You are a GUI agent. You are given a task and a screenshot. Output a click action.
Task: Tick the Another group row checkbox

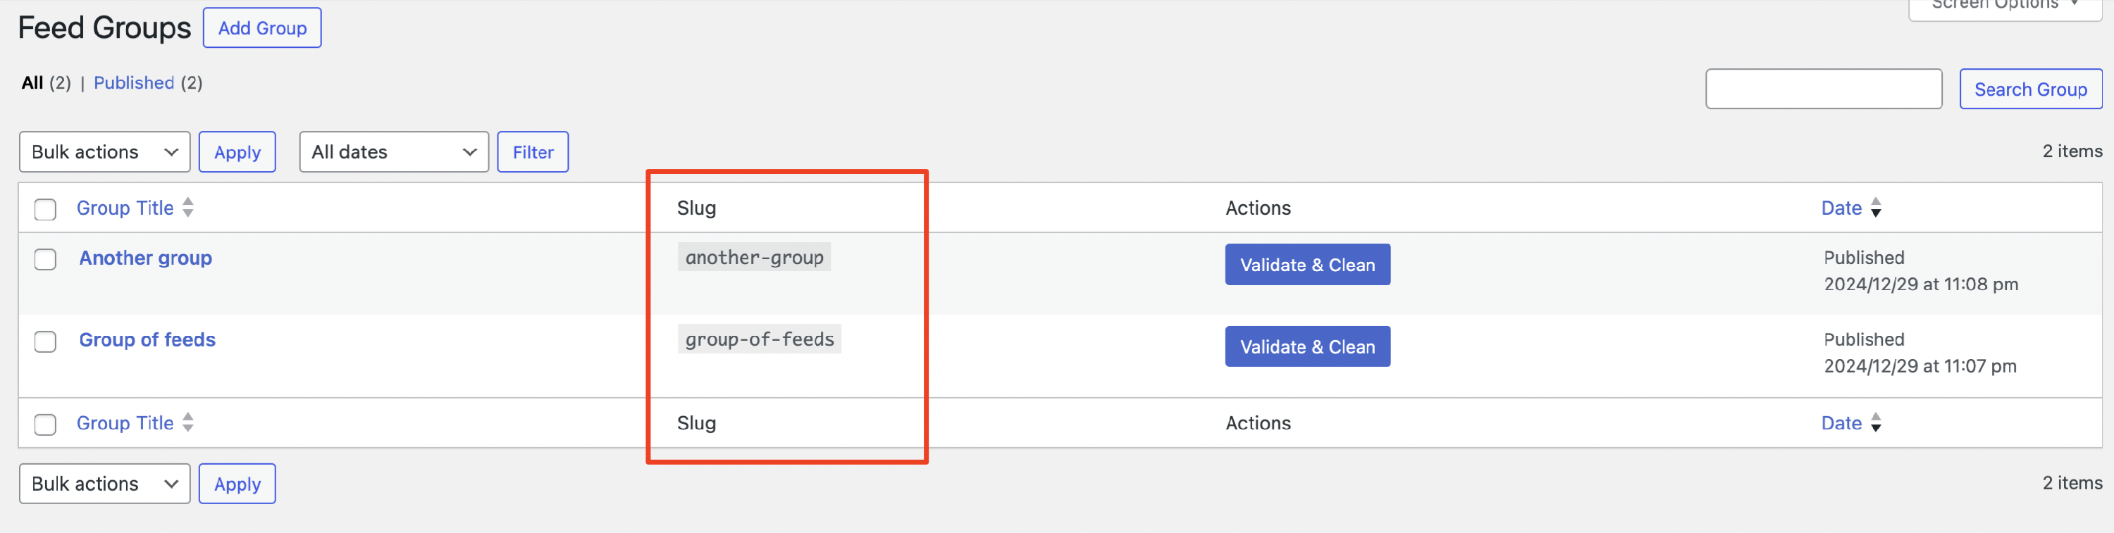pos(45,260)
